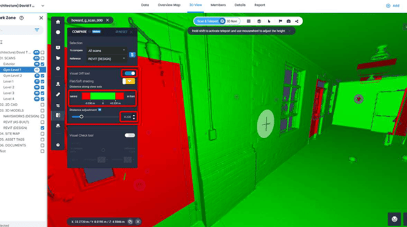Viewport: 407px width, 227px height.
Task: Check the REVIT (AS-BUILT) checkbox
Action: 43,122
